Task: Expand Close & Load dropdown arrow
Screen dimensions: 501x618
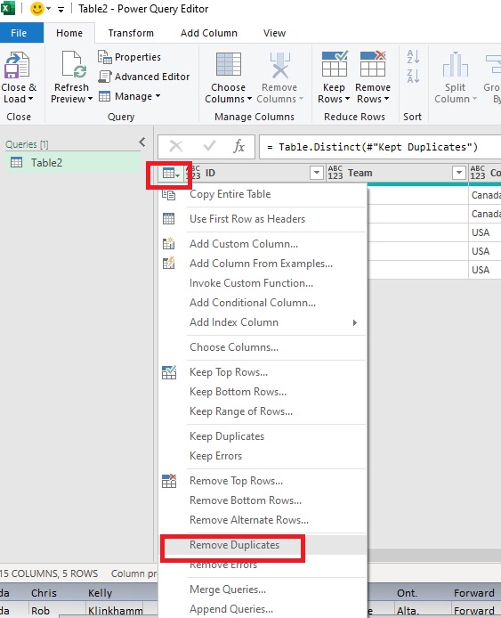Action: pyautogui.click(x=31, y=99)
